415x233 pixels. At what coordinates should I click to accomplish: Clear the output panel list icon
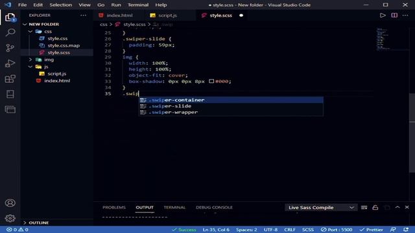[364, 207]
